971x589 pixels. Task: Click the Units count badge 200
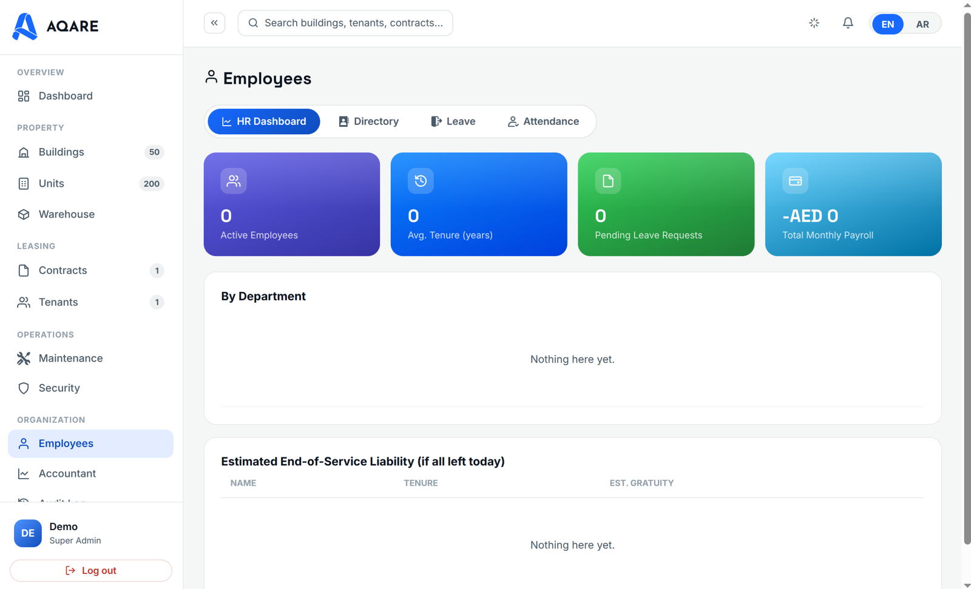click(x=152, y=184)
